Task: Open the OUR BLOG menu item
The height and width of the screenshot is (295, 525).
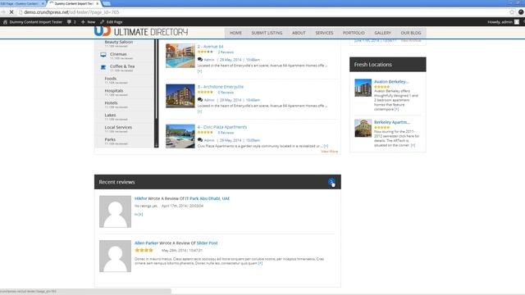Action: (x=411, y=33)
